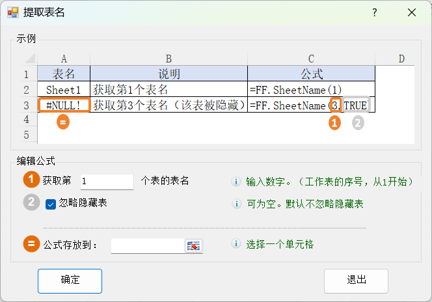Click the Sheet1 cell in example
Image resolution: width=432 pixels, height=302 pixels.
tap(64, 90)
